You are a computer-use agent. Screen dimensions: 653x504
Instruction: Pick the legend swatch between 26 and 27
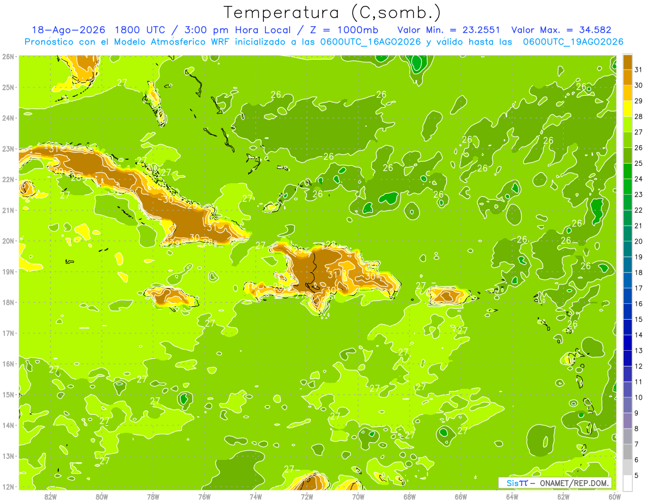(628, 139)
